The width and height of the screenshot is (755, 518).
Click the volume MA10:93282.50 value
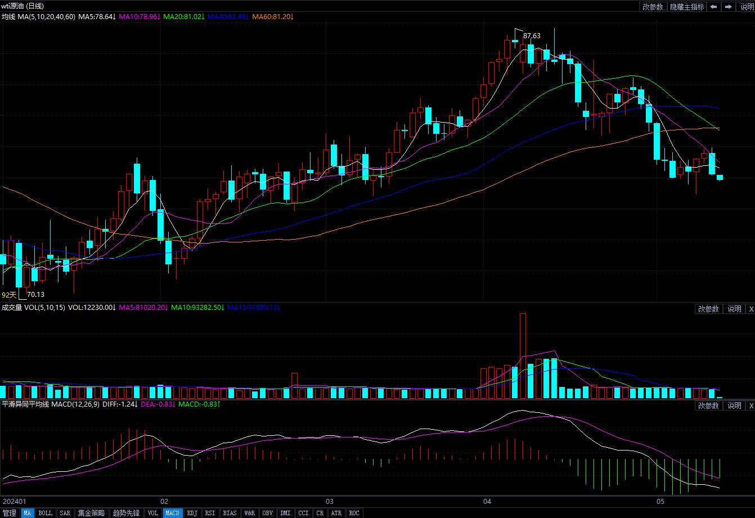(x=197, y=308)
